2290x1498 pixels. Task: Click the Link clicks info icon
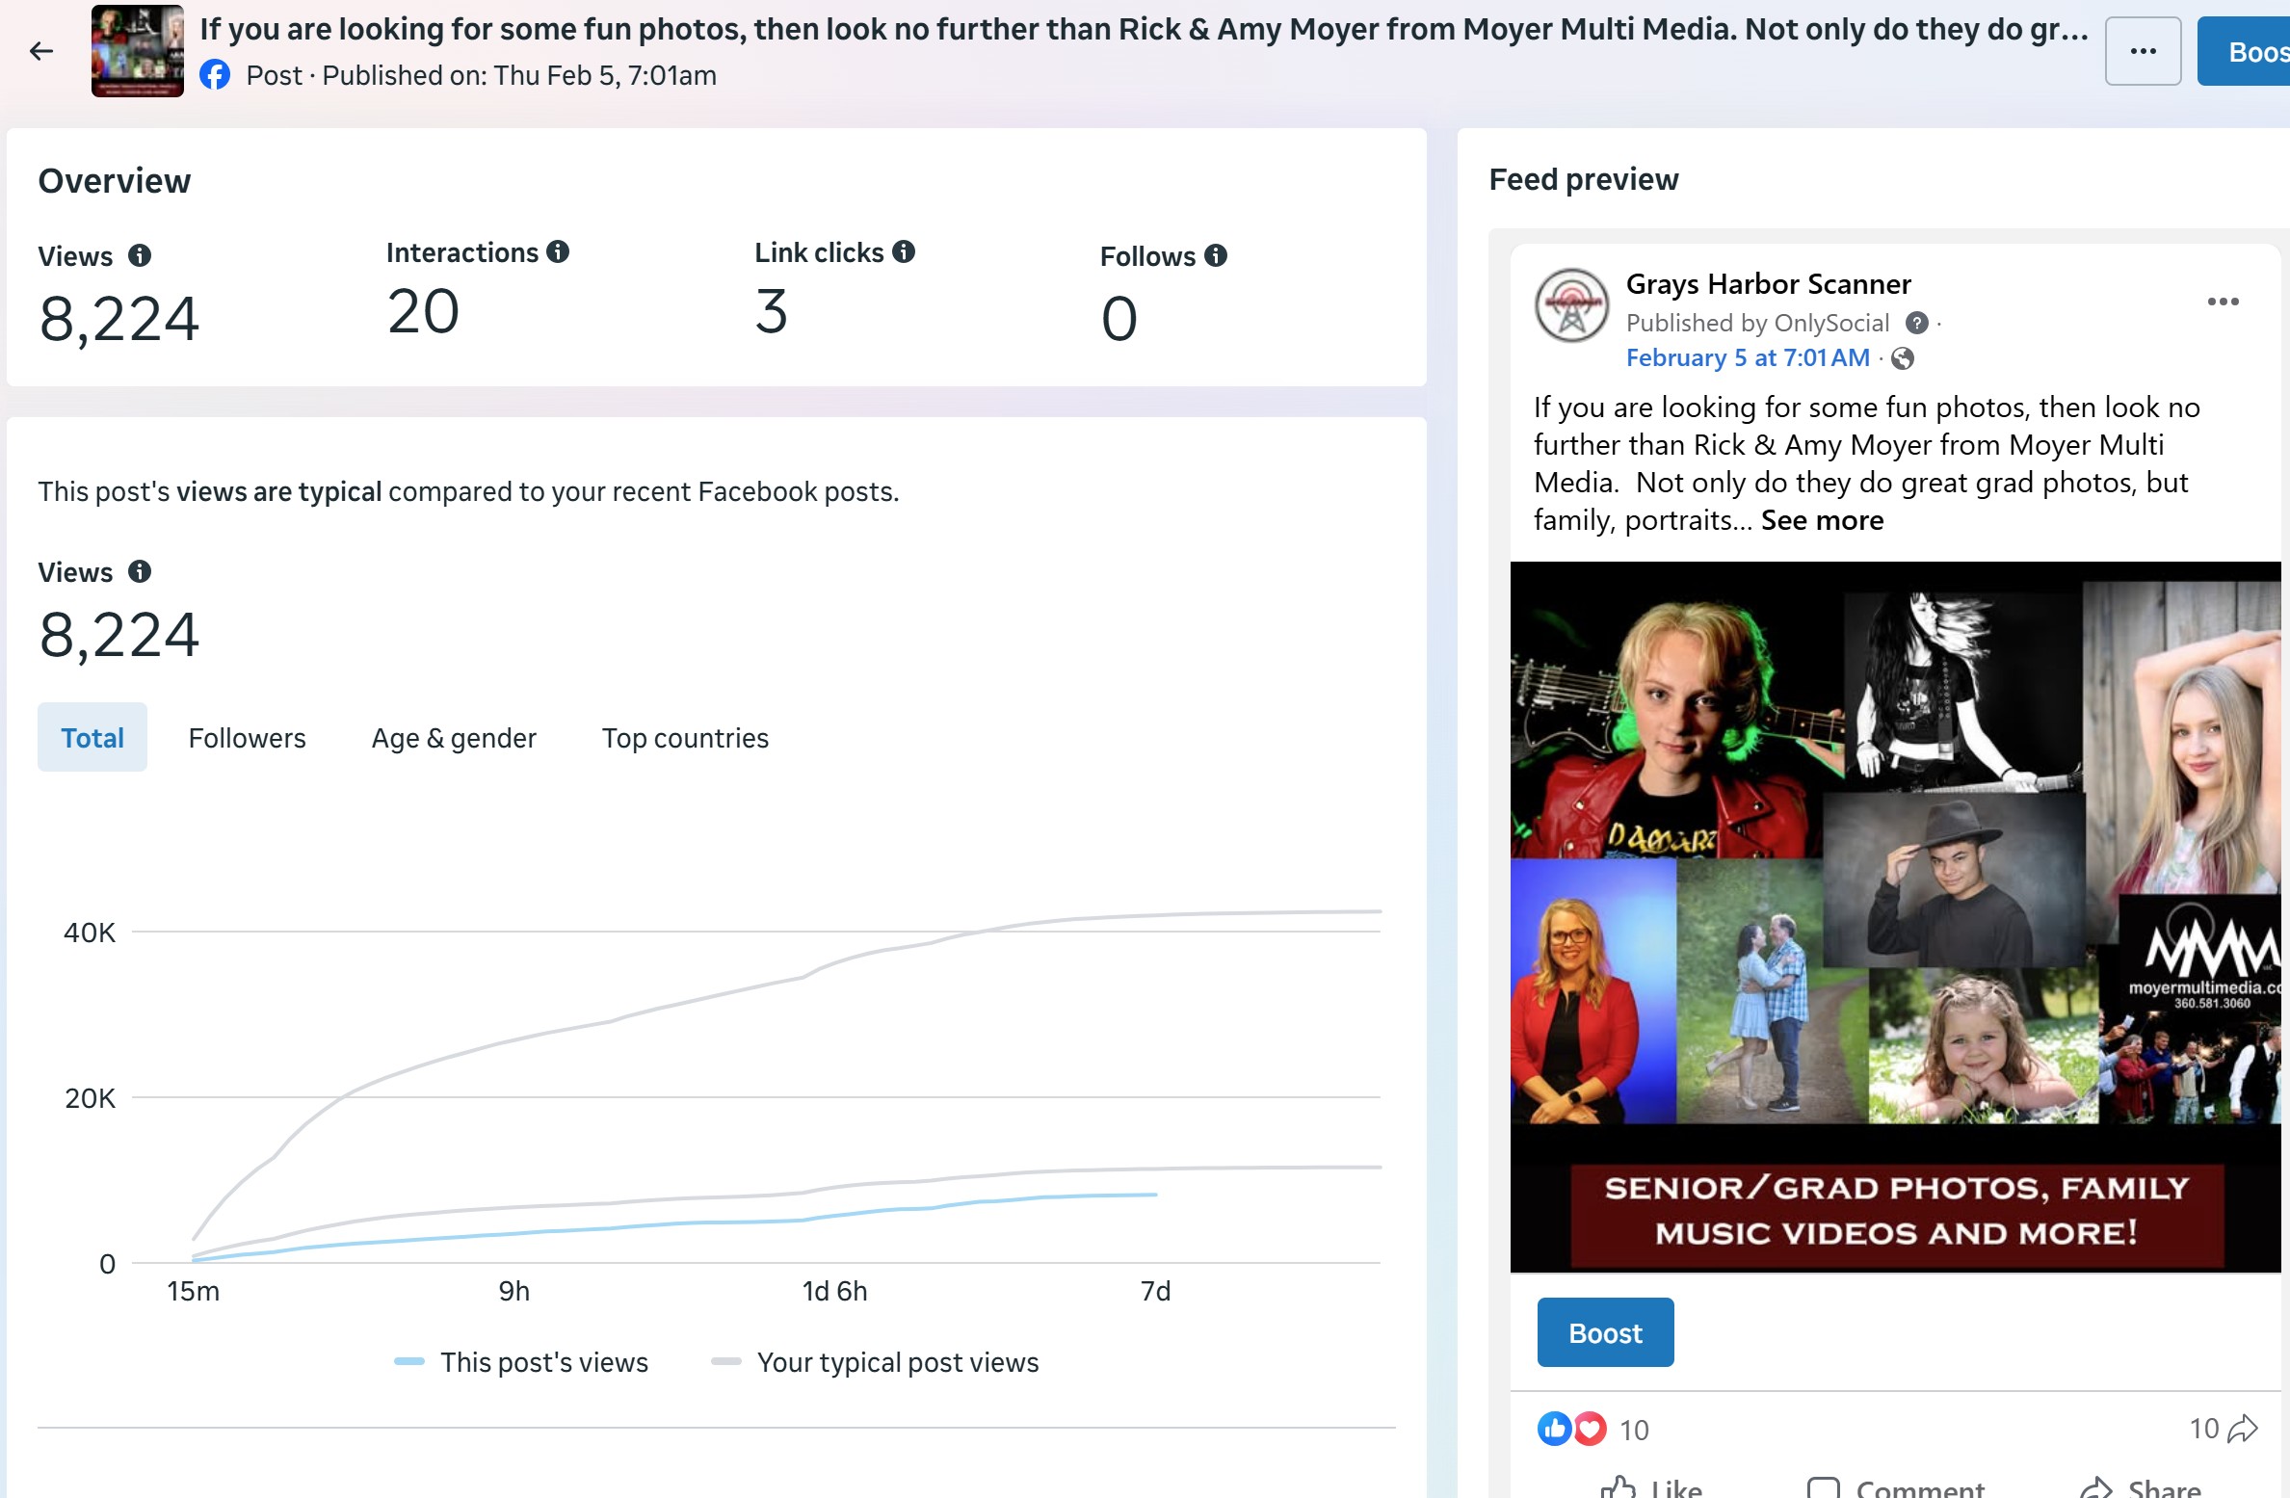[903, 251]
